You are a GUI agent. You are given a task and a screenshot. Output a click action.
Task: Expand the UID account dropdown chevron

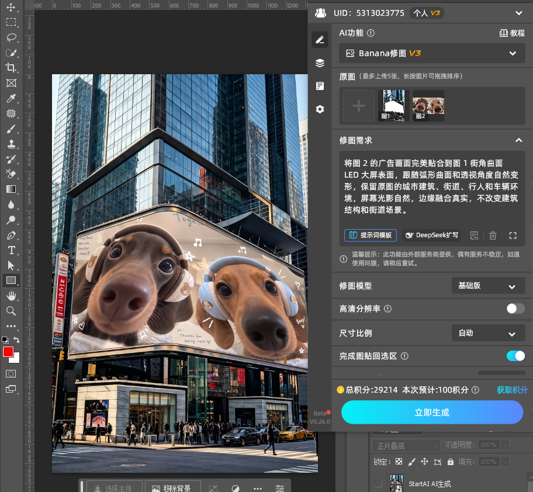tap(519, 13)
